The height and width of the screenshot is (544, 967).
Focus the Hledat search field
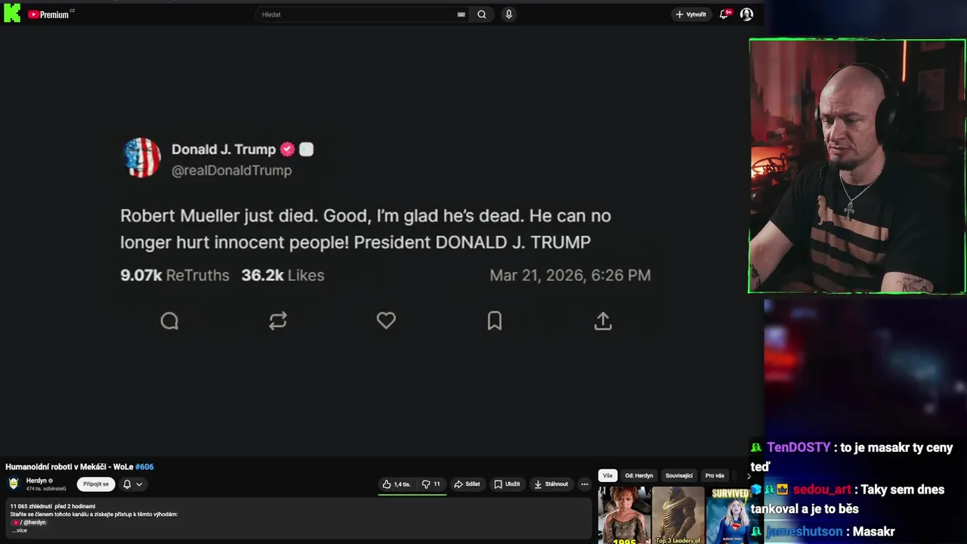(355, 14)
